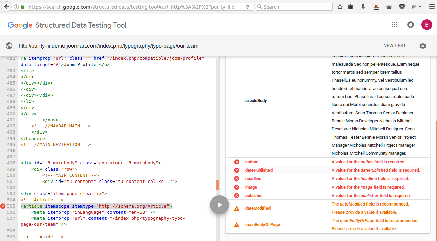
Task: Open the settings gear in the tool header
Action: pos(422,46)
